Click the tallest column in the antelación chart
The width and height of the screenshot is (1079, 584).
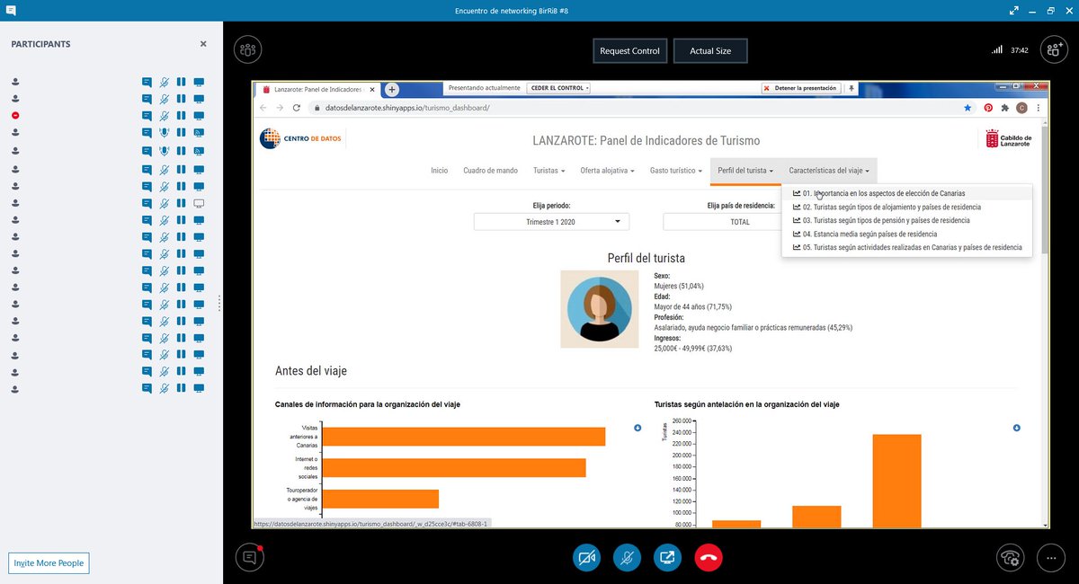[x=896, y=481]
